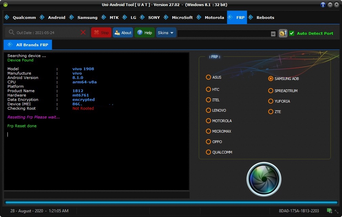This screenshot has height=217, width=342.
Task: Clear search with the red X icon
Action: pos(83,33)
